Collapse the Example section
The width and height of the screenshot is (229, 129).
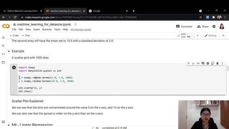click(x=9, y=51)
